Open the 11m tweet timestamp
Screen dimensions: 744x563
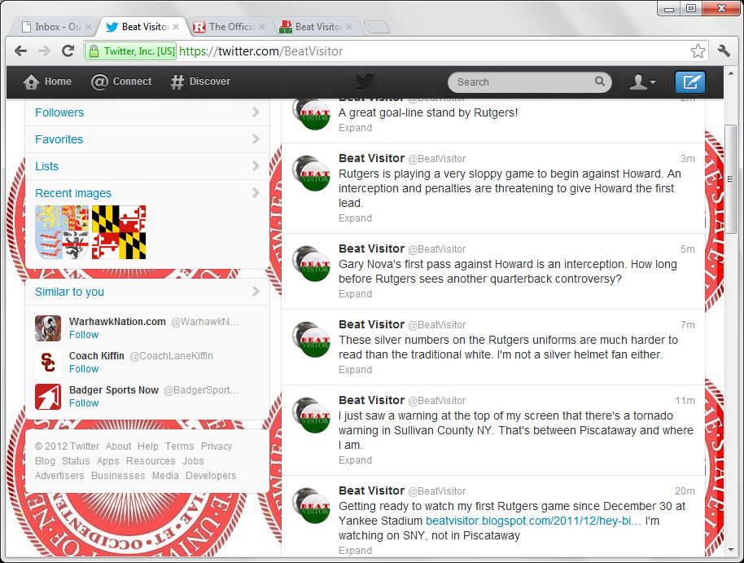685,401
